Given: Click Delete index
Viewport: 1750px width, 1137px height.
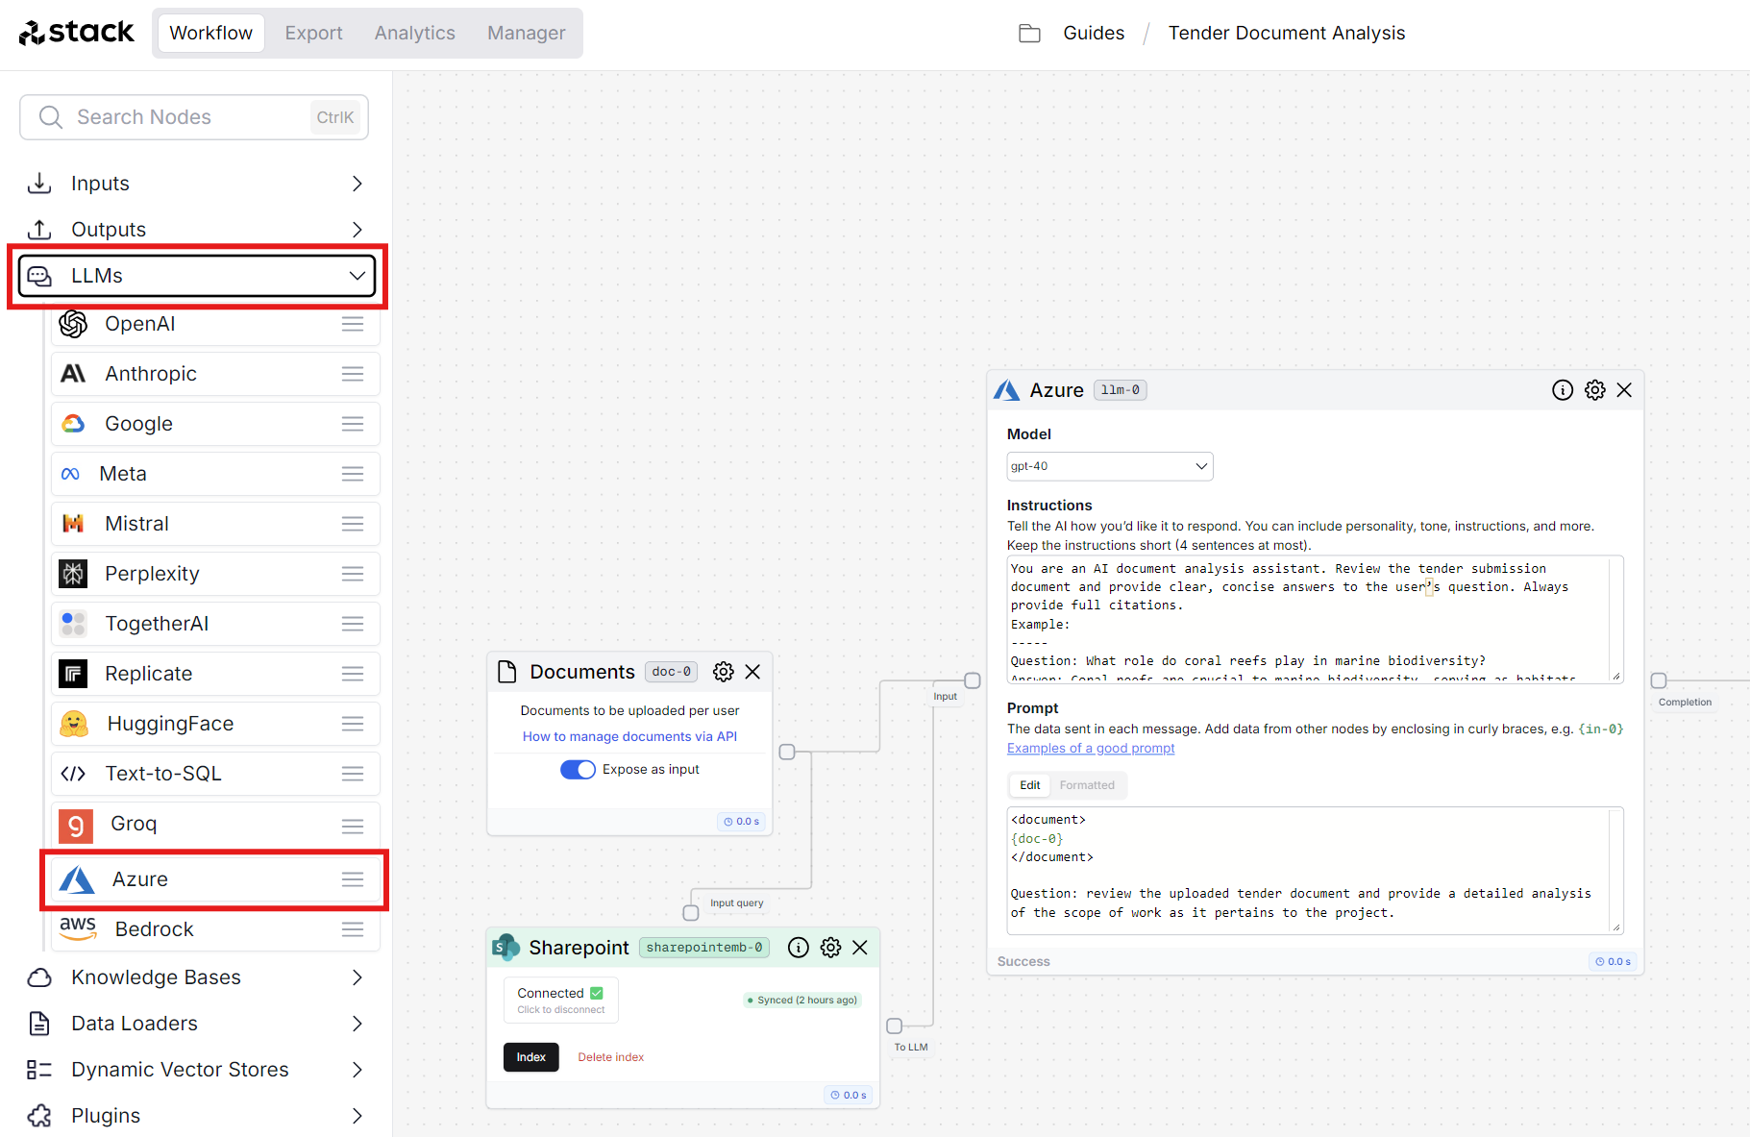Looking at the screenshot, I should (611, 1057).
